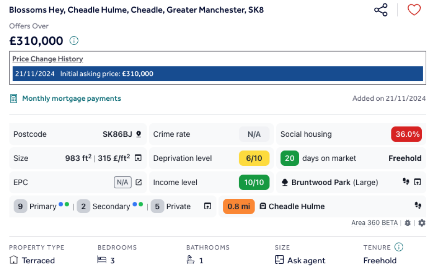Open walking directions for Bruntwood Park
The width and height of the screenshot is (429, 271).
[x=406, y=182]
